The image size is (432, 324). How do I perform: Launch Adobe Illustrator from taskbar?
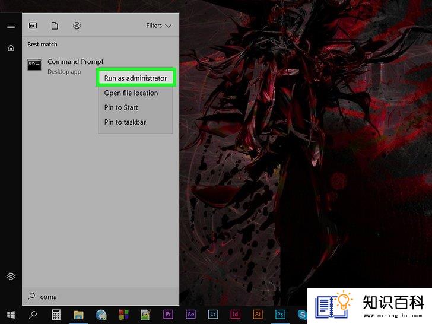coord(258,315)
